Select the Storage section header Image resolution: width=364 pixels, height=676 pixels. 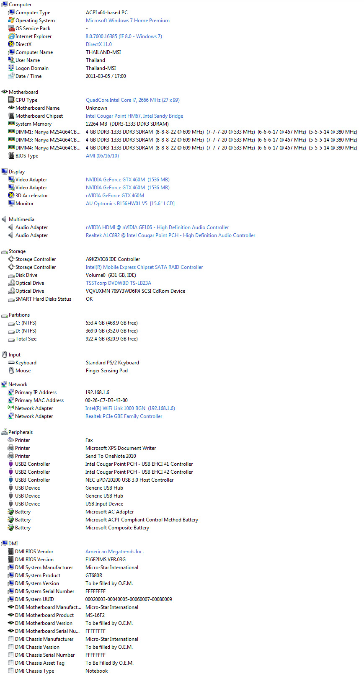click(x=17, y=251)
